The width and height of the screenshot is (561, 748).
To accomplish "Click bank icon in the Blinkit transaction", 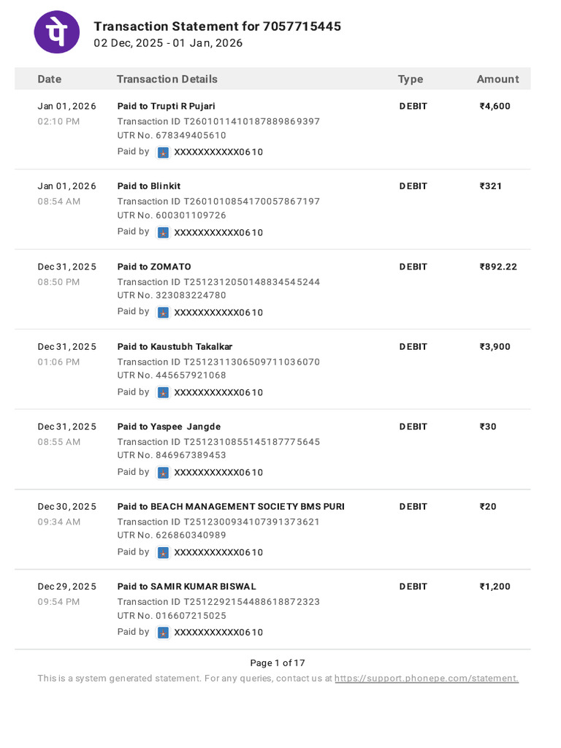I will tap(163, 233).
